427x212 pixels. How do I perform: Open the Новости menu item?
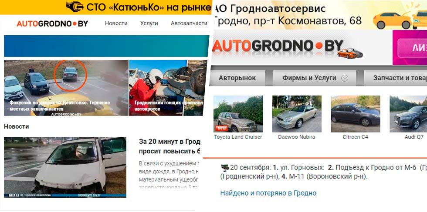[x=116, y=23]
